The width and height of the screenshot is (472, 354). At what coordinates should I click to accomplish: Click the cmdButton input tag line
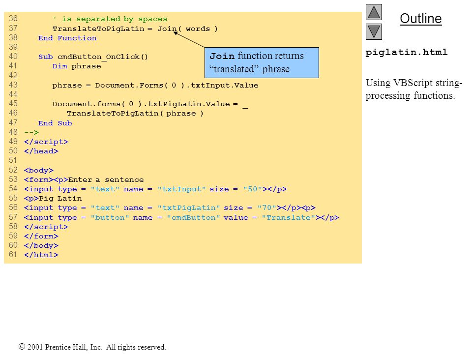pyautogui.click(x=181, y=218)
